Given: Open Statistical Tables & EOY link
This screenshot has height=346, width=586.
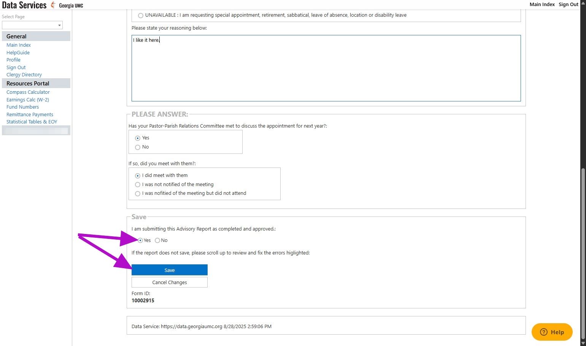Looking at the screenshot, I should 32,122.
